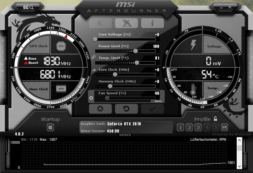Select profile slot 1

[x=180, y=127]
